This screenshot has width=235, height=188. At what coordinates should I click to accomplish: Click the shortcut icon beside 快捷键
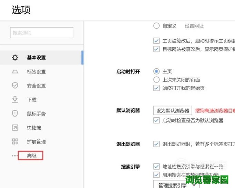point(15,128)
